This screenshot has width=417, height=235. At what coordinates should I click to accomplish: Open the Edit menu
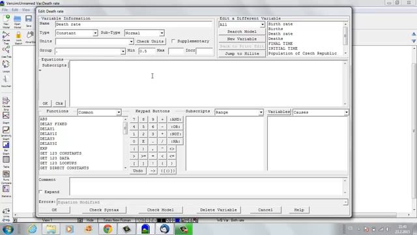(15, 10)
